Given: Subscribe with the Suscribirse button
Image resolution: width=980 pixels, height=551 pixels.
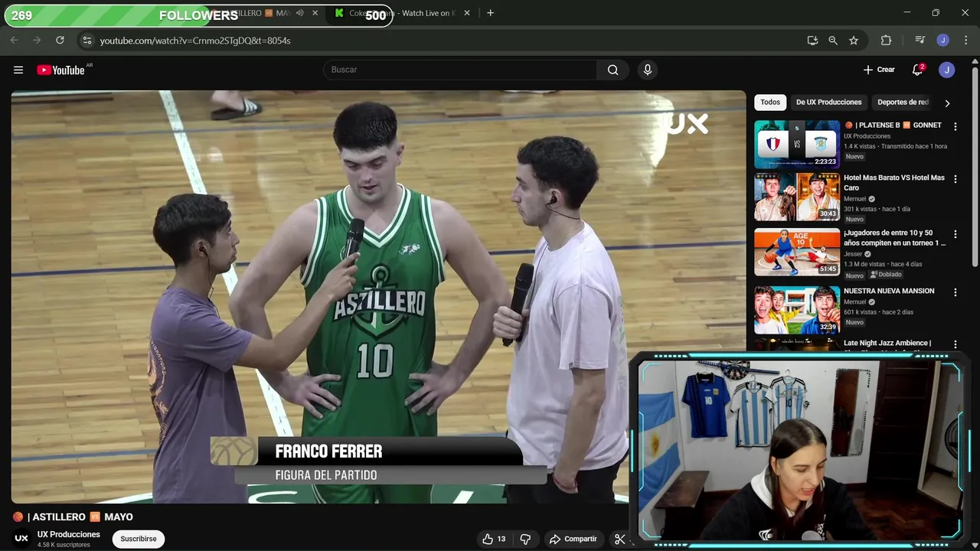Looking at the screenshot, I should (139, 539).
